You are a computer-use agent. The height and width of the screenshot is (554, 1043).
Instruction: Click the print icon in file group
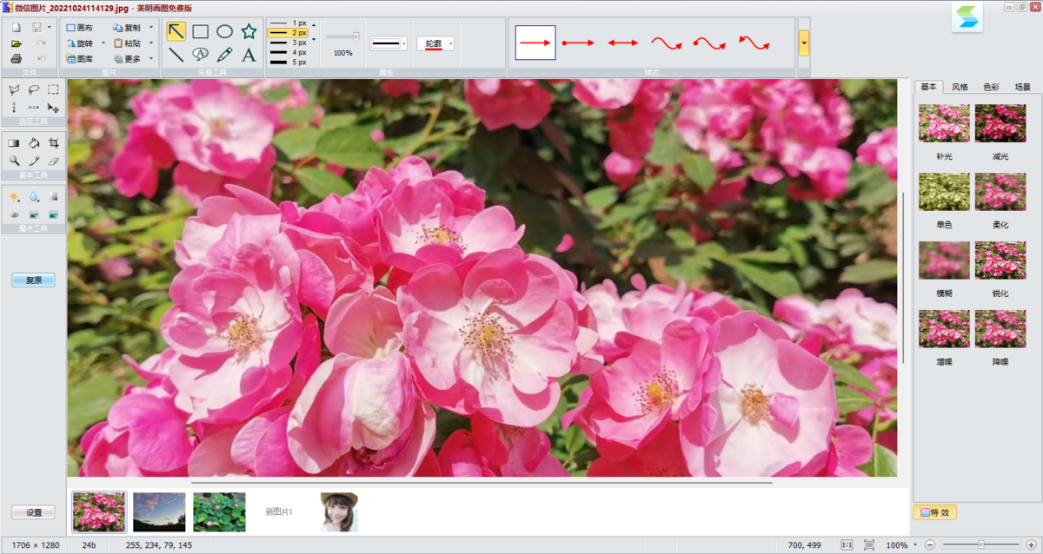[x=16, y=59]
